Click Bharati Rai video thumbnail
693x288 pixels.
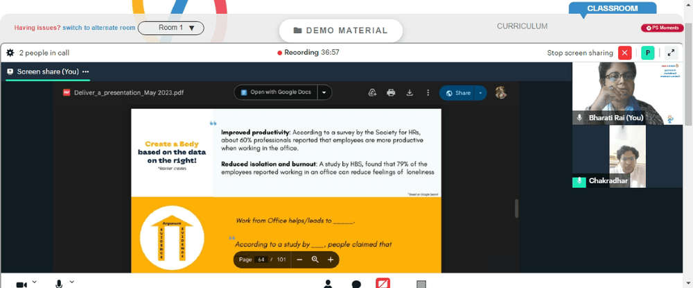coord(628,94)
